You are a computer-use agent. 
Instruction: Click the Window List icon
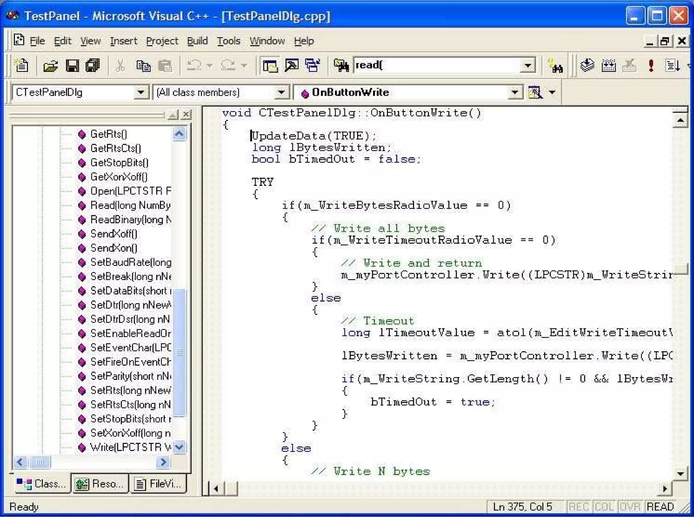(x=312, y=65)
